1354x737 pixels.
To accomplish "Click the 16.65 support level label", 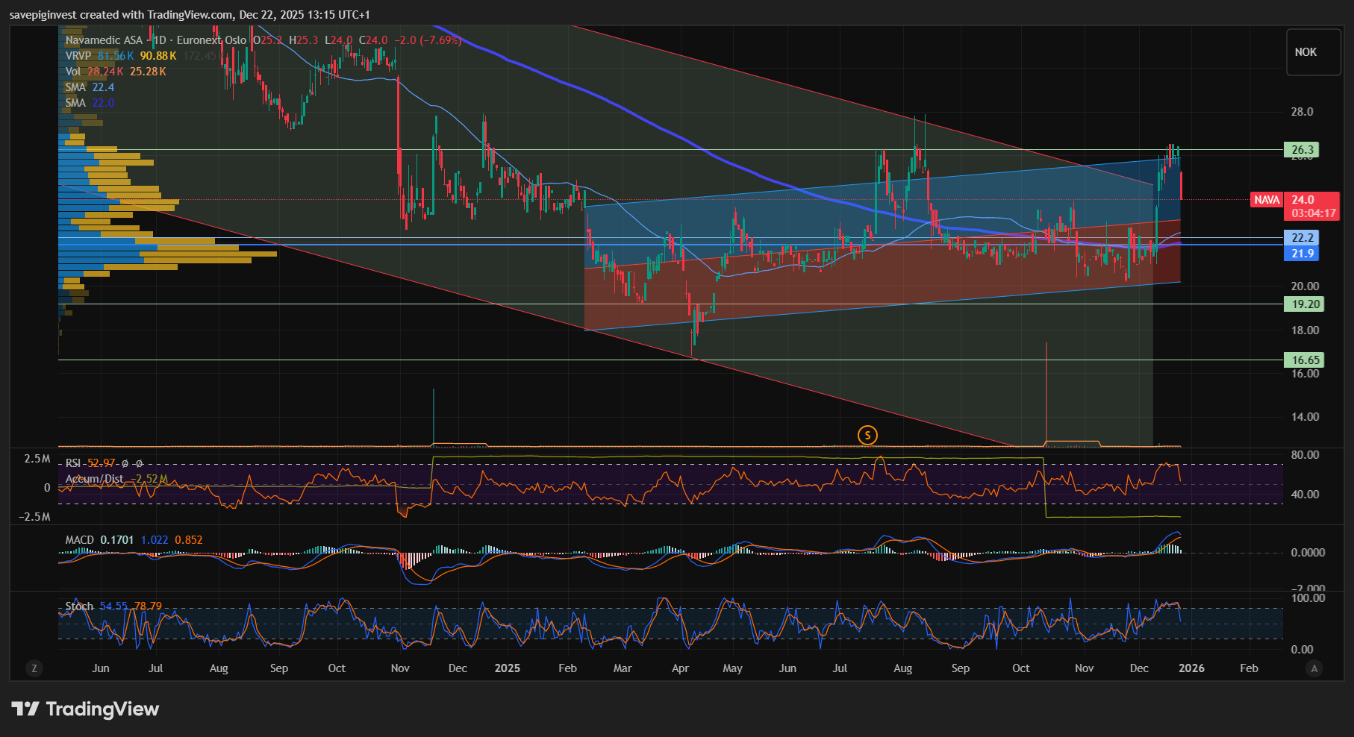I will pyautogui.click(x=1305, y=360).
